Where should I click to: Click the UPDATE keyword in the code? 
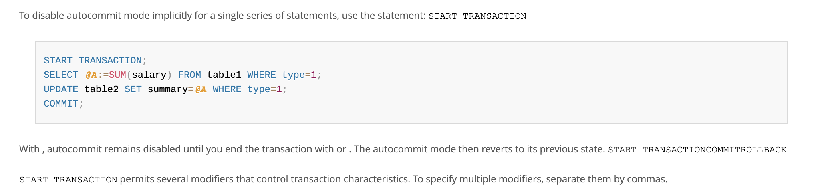61,89
